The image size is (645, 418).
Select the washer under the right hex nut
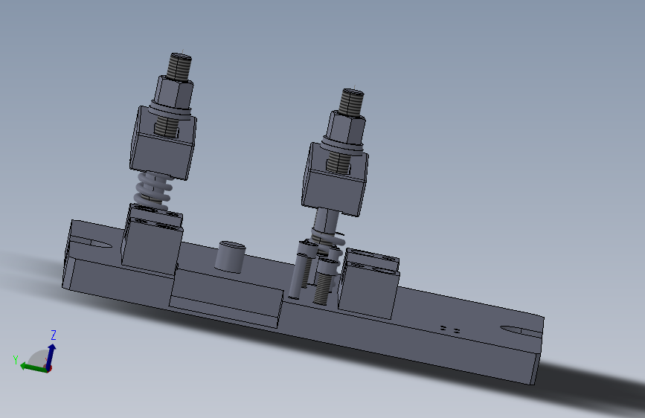341,144
